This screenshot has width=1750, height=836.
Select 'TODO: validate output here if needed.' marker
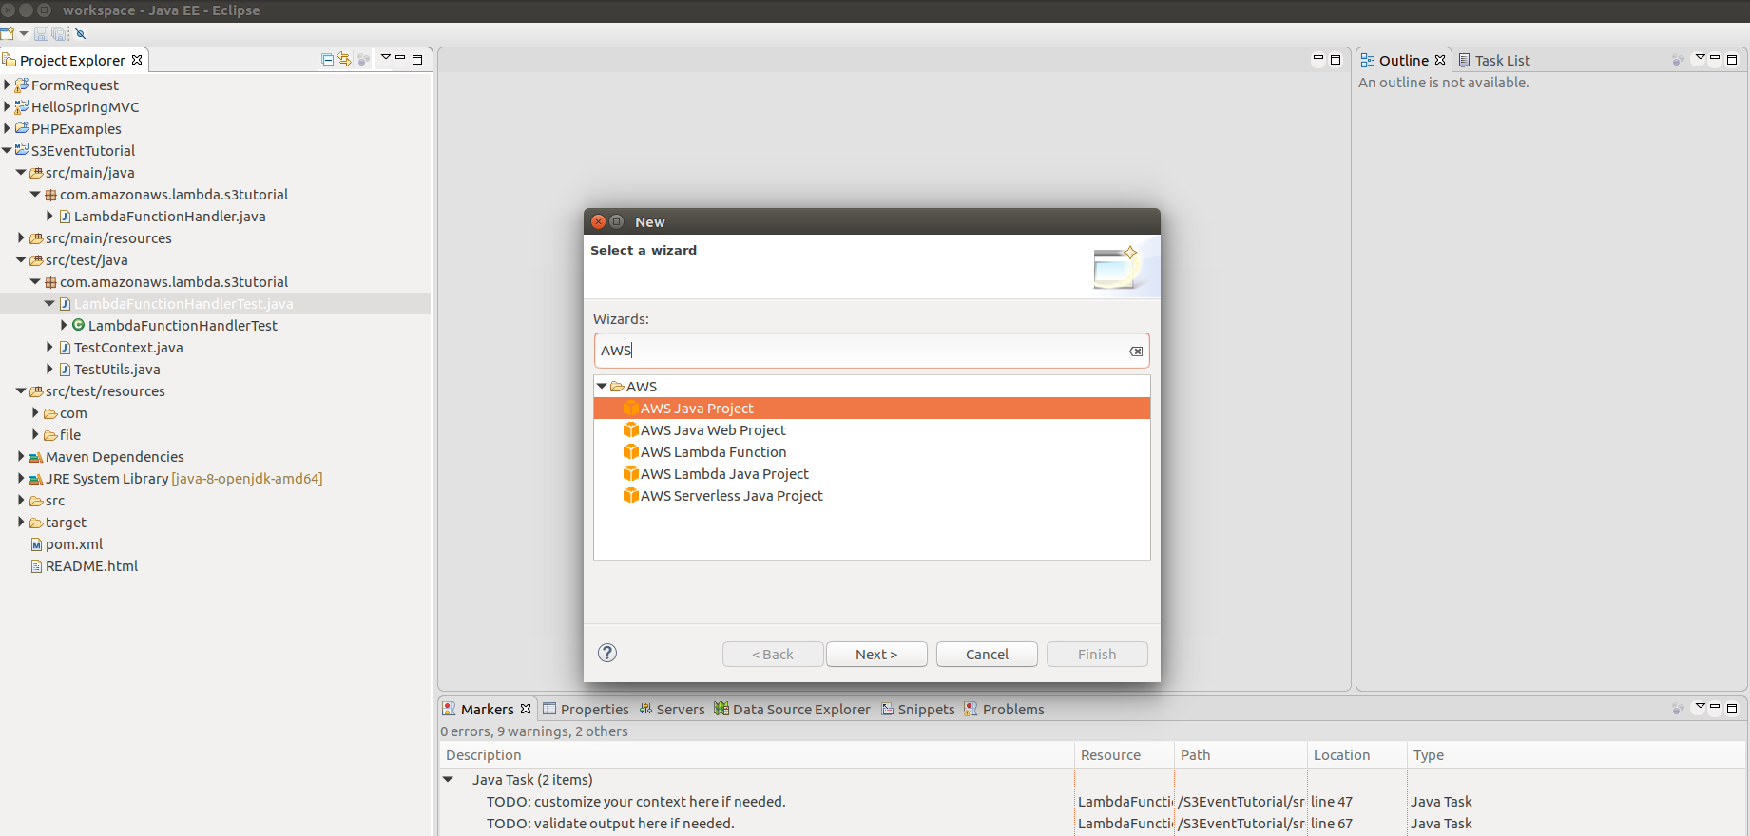610,823
